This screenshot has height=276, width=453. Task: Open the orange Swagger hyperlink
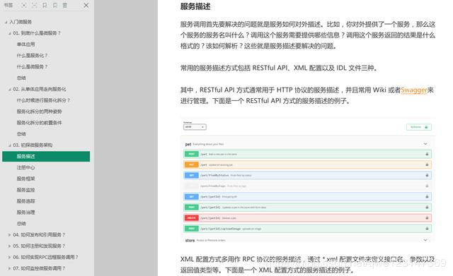click(x=413, y=90)
